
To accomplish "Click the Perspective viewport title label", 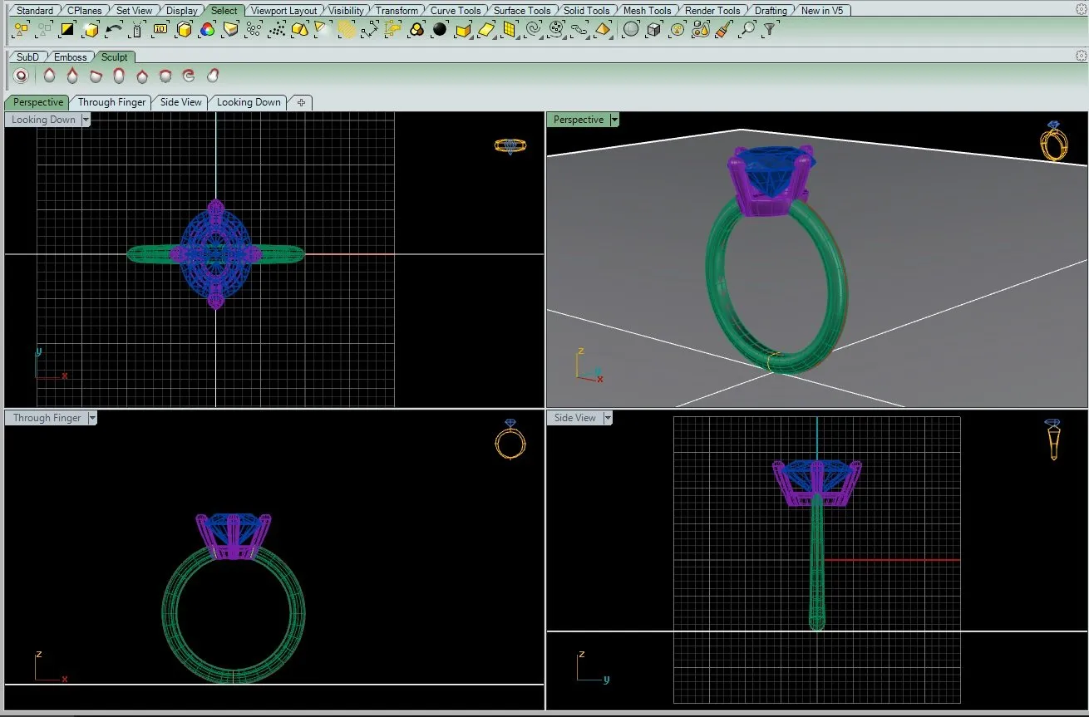I will pyautogui.click(x=579, y=120).
